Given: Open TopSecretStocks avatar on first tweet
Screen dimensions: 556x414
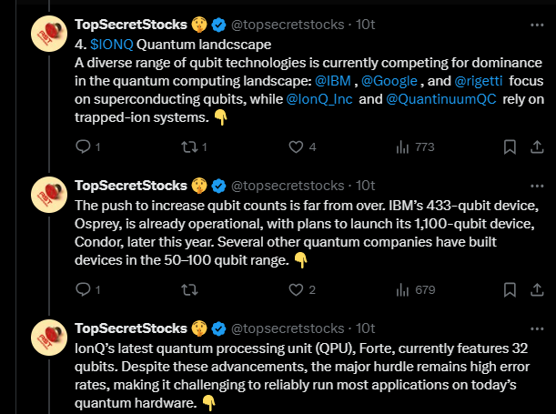Looking at the screenshot, I should coord(49,34).
